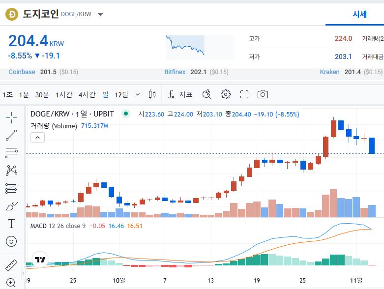Select the 1초 interval
The width and height of the screenshot is (384, 289).
coord(7,95)
